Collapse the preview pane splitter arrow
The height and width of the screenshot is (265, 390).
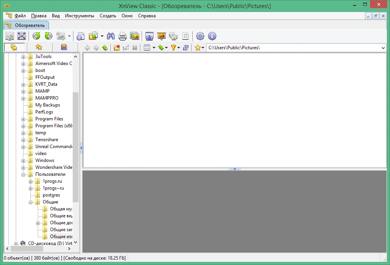[235, 169]
